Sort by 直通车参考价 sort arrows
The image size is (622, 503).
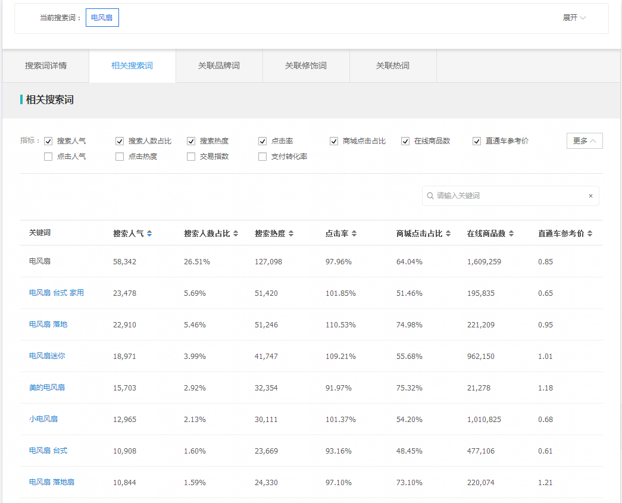[590, 234]
